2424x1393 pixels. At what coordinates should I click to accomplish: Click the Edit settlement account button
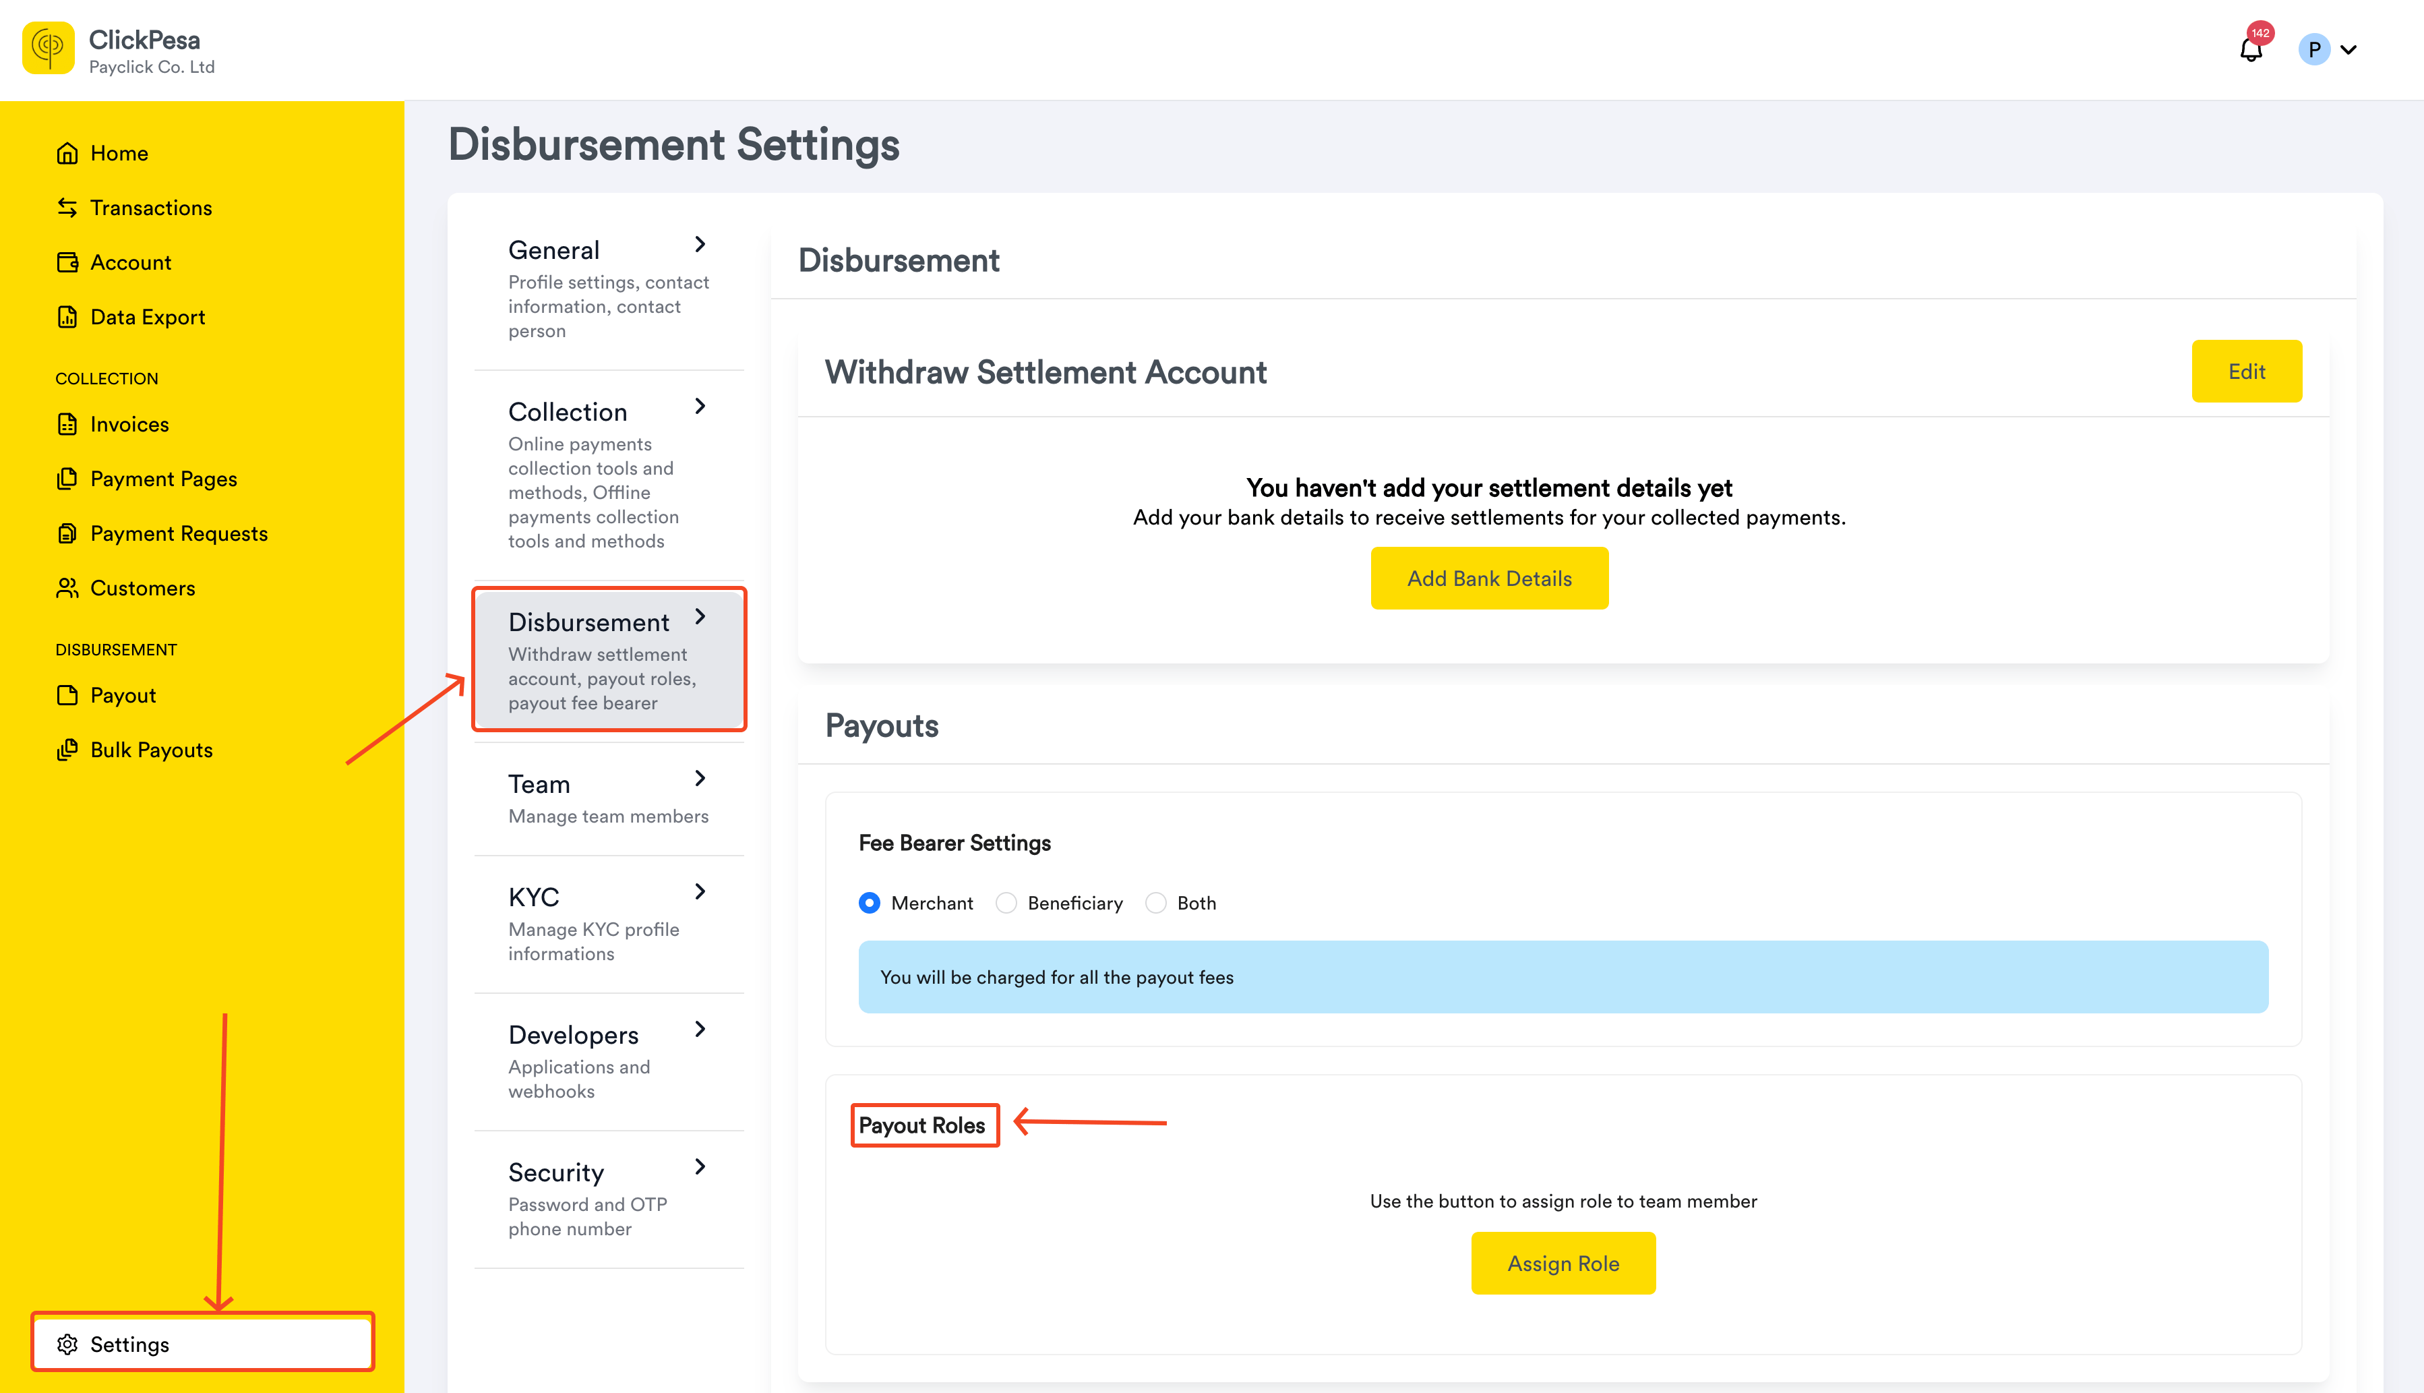tap(2246, 372)
